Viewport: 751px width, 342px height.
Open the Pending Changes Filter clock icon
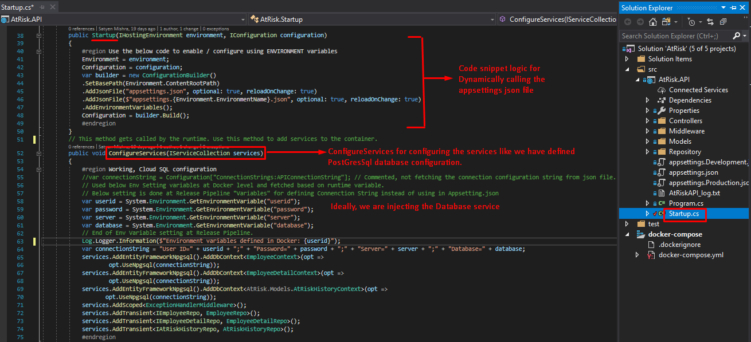(692, 22)
